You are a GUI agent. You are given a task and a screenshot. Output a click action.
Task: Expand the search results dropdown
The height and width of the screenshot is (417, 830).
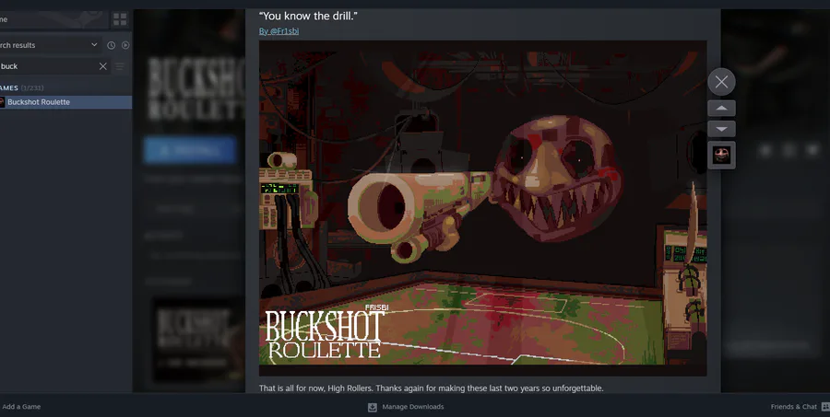pyautogui.click(x=51, y=45)
